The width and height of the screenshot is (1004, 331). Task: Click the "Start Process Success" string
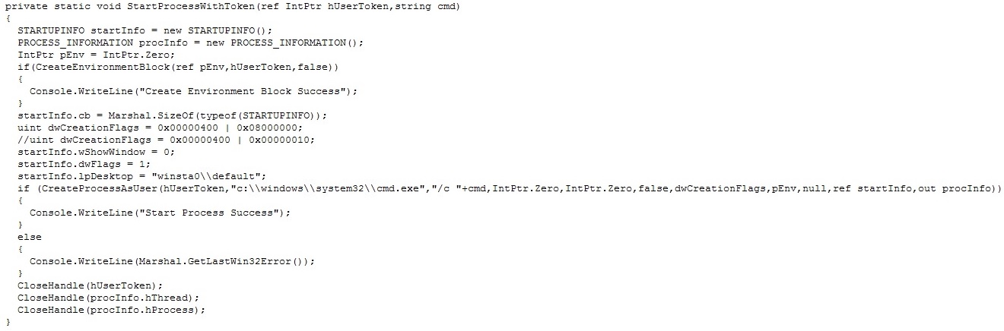211,213
